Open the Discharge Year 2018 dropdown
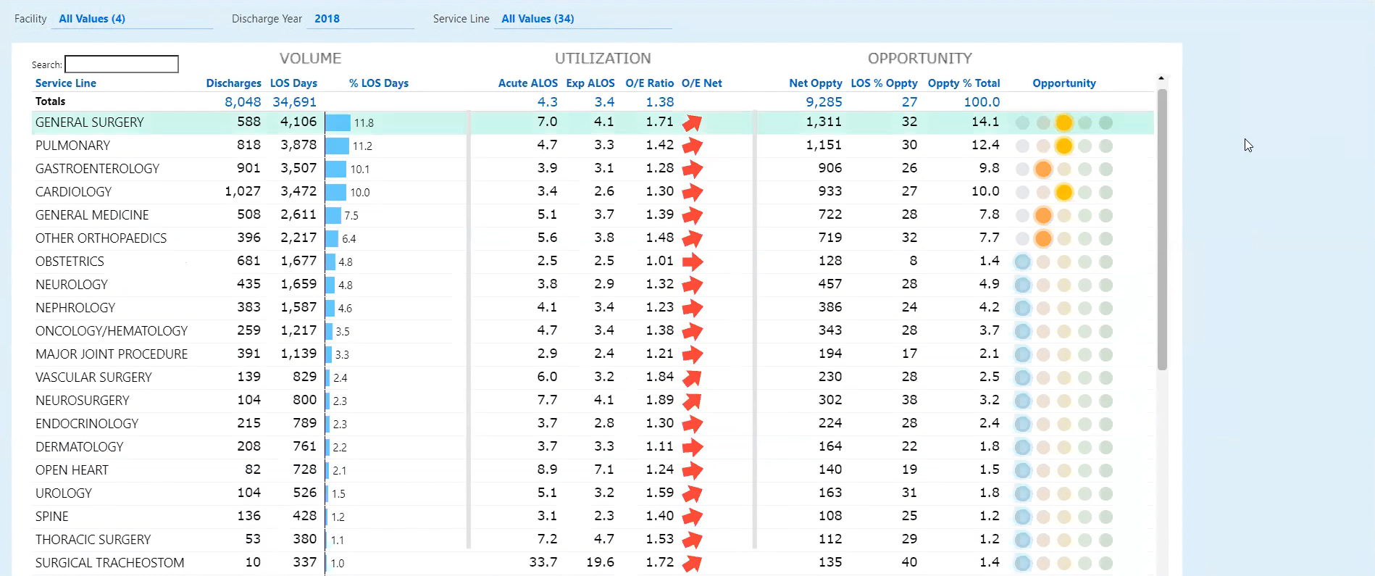This screenshot has height=576, width=1375. pyautogui.click(x=360, y=19)
